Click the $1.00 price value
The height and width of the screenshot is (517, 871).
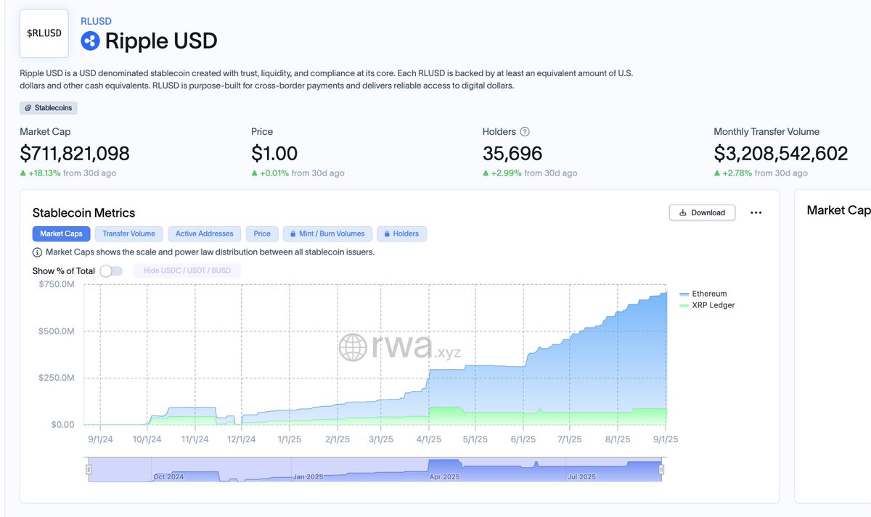tap(274, 153)
